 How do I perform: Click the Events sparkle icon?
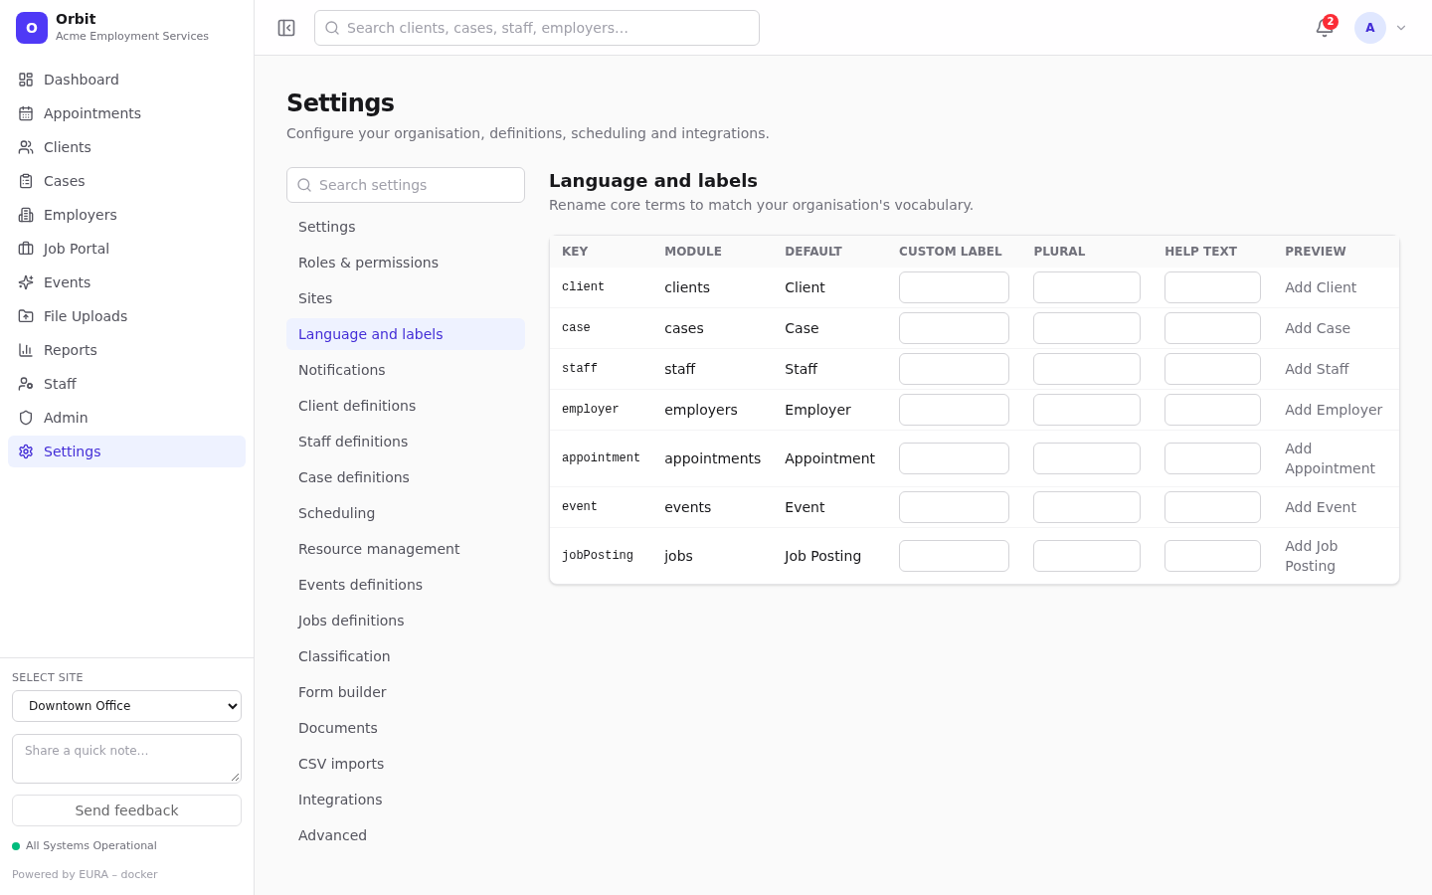pyautogui.click(x=26, y=282)
